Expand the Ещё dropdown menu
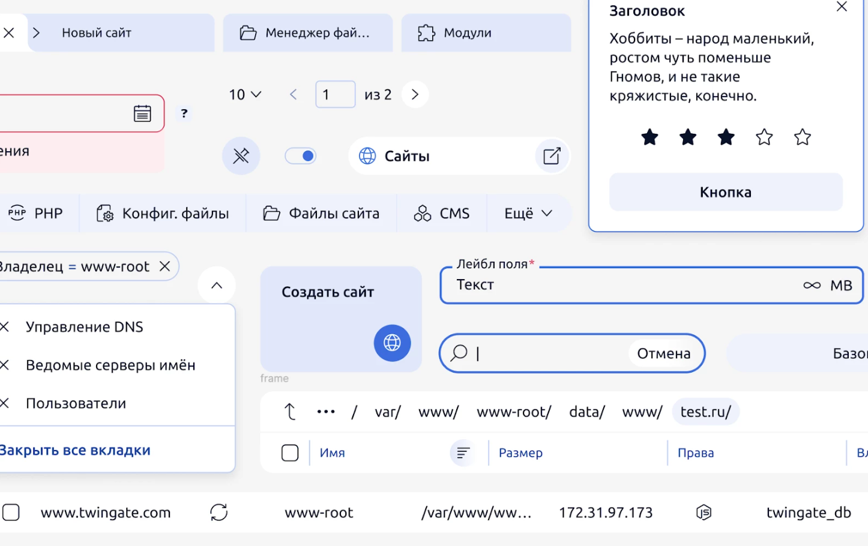Screen dimensions: 868x546 pyautogui.click(x=528, y=214)
